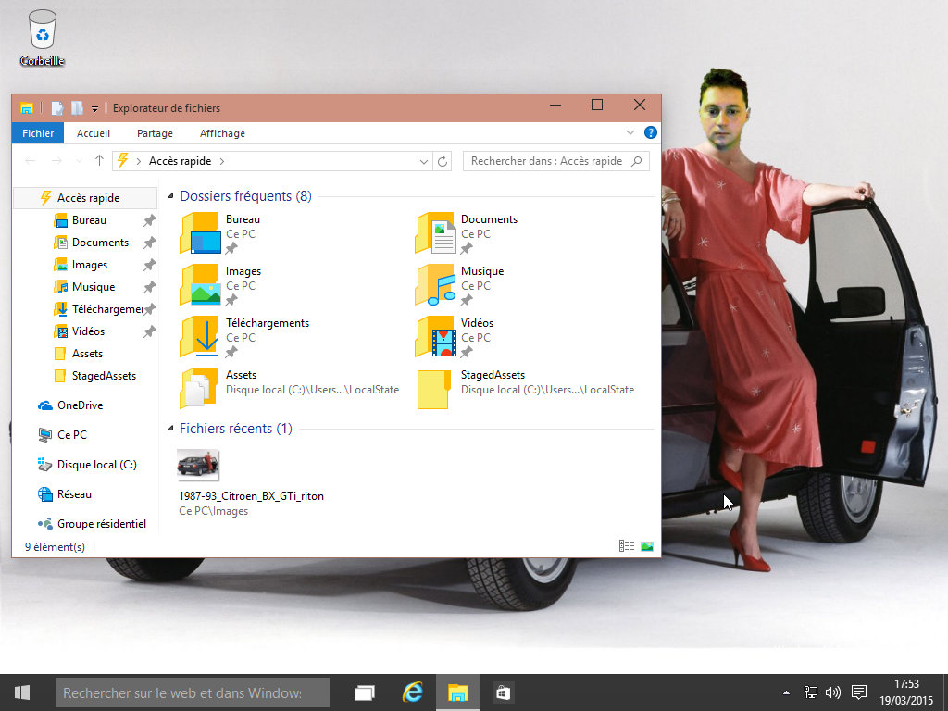Click the Windows Start button
The height and width of the screenshot is (711, 948).
click(22, 692)
